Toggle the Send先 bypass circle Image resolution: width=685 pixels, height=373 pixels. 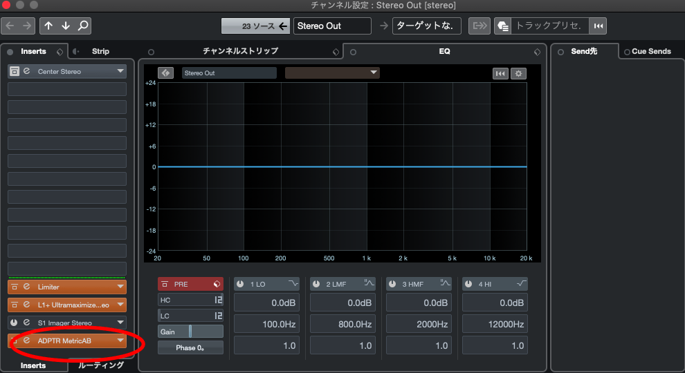560,52
